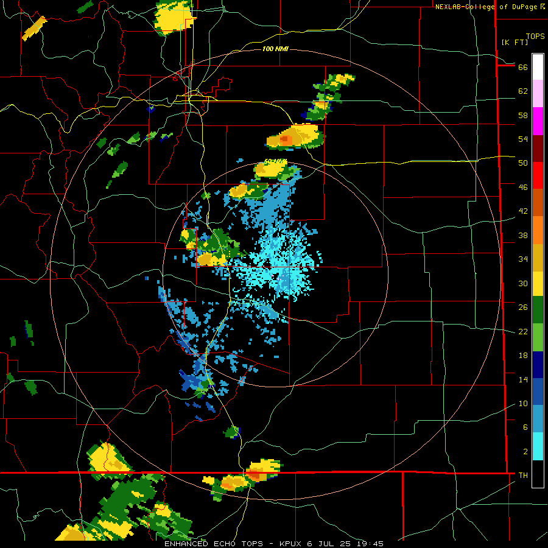This screenshot has width=548, height=548.
Task: Select the '38' legend value
Action: (523, 236)
